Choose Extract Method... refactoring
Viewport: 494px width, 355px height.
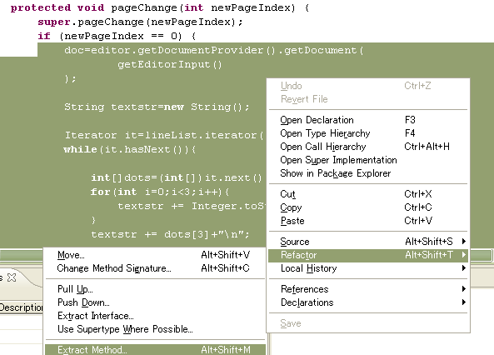[x=155, y=350]
